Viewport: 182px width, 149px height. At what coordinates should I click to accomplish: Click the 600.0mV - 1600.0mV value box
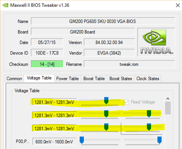pyautogui.click(x=54, y=141)
